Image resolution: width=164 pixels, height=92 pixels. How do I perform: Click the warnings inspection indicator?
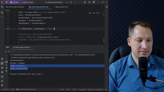[x=94, y=13]
